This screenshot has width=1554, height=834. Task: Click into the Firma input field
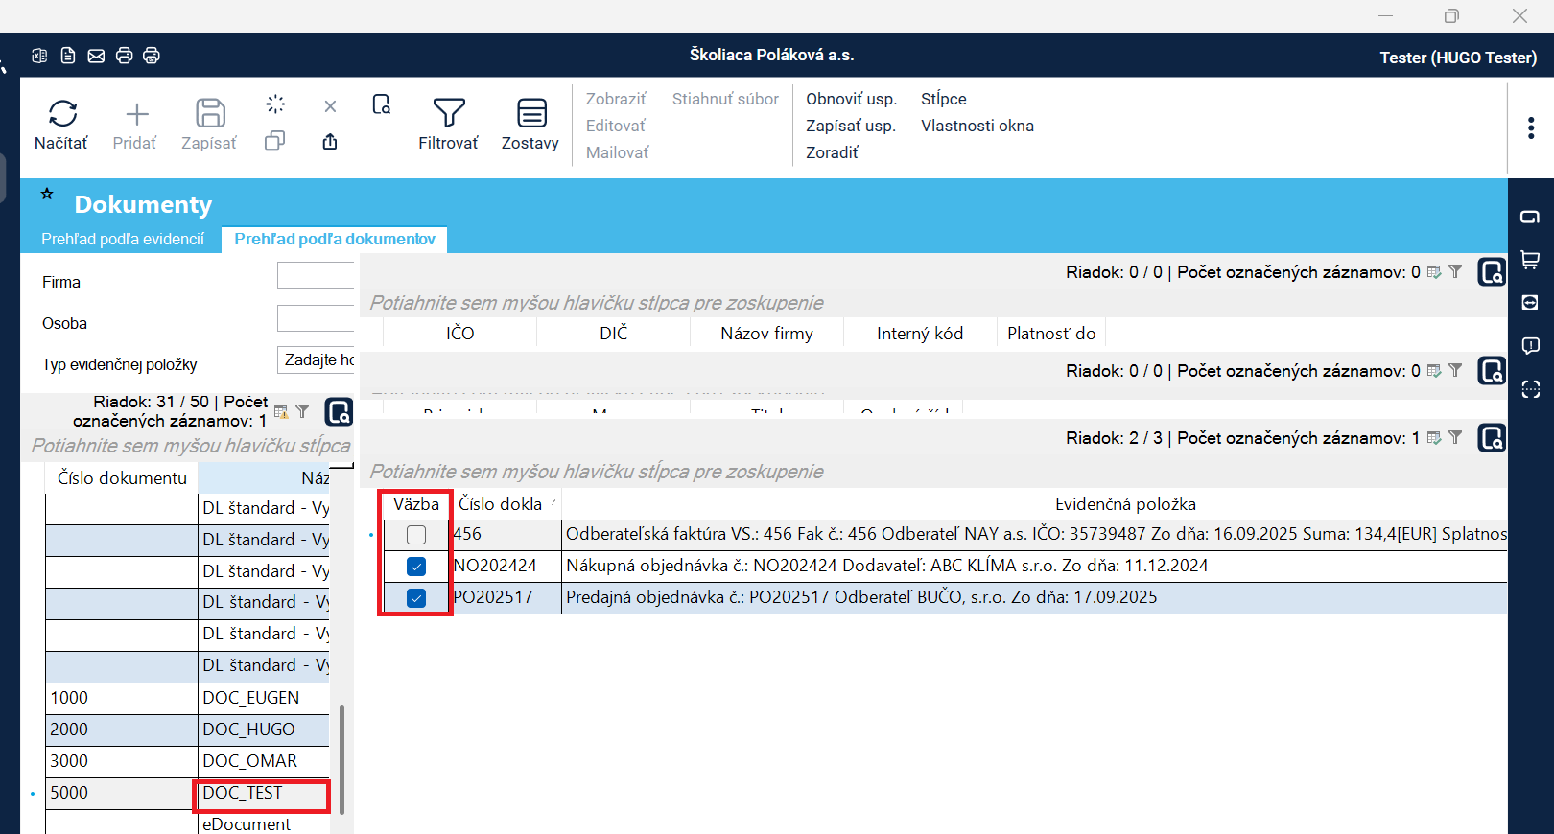(316, 276)
